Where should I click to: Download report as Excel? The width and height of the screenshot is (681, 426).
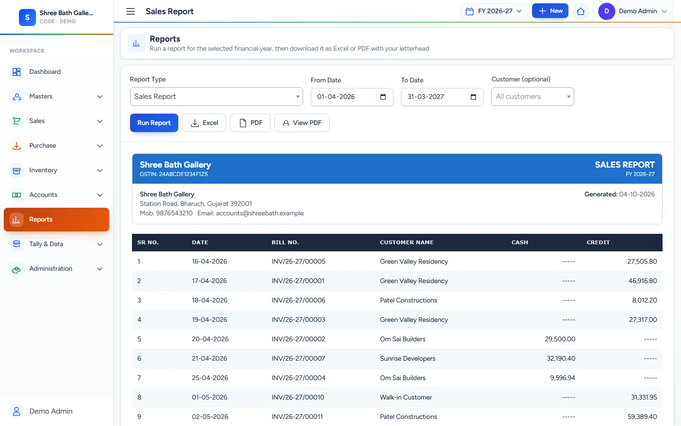(204, 123)
